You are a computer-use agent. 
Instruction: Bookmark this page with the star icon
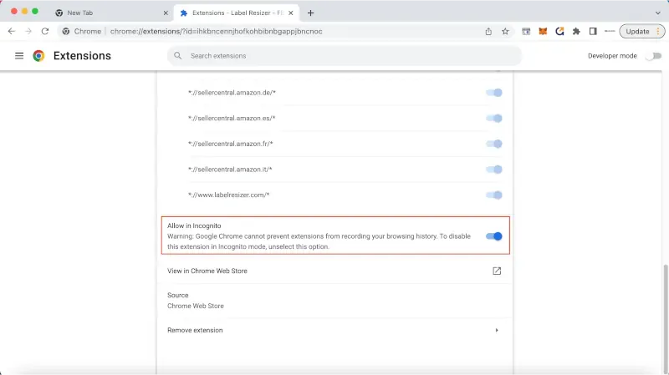click(x=505, y=31)
